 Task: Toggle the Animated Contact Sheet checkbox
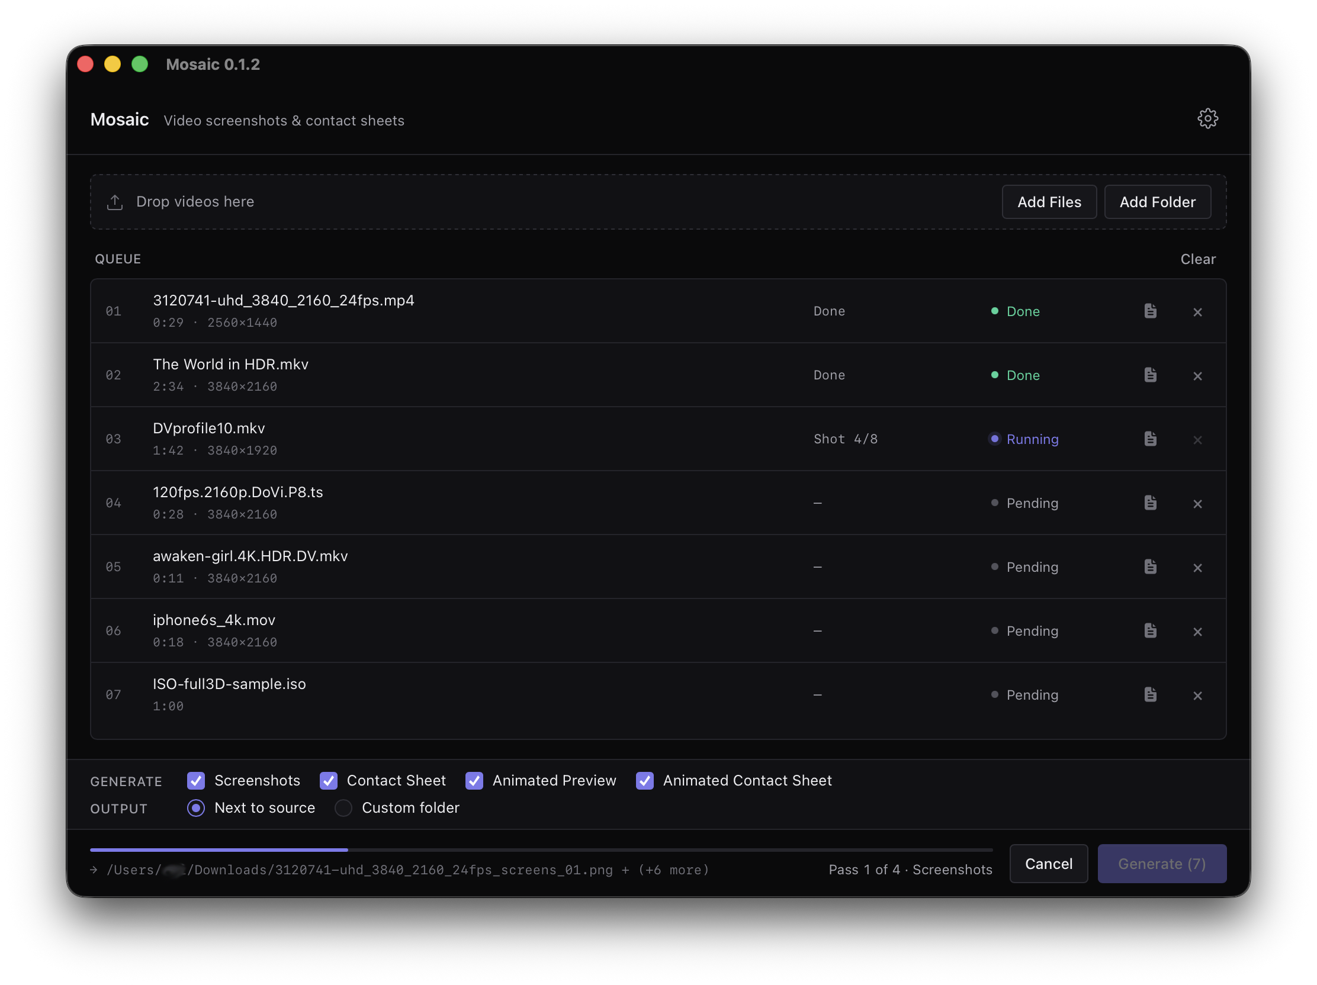click(645, 780)
